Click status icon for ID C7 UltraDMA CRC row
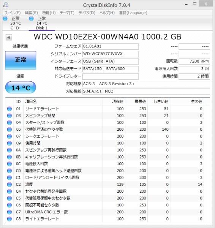215x228 pixels. point(9,212)
